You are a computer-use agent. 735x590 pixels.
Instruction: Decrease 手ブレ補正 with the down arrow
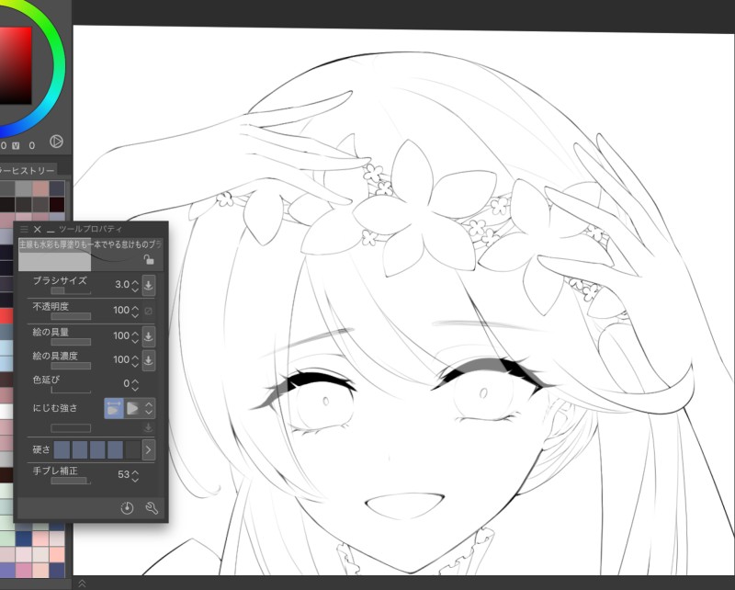[135, 480]
